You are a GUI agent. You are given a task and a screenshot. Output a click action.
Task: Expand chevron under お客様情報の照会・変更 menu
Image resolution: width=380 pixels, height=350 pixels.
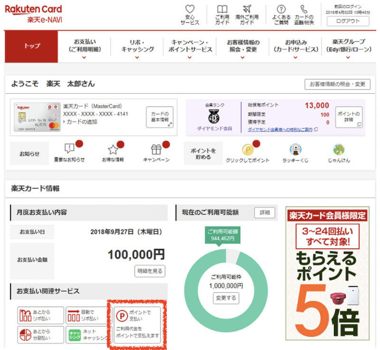click(243, 57)
